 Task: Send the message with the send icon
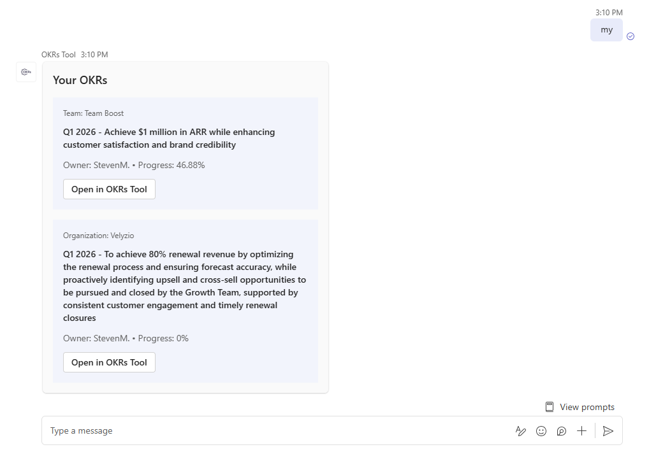[608, 430]
